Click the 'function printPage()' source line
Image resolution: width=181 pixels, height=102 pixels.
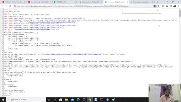point(21,33)
